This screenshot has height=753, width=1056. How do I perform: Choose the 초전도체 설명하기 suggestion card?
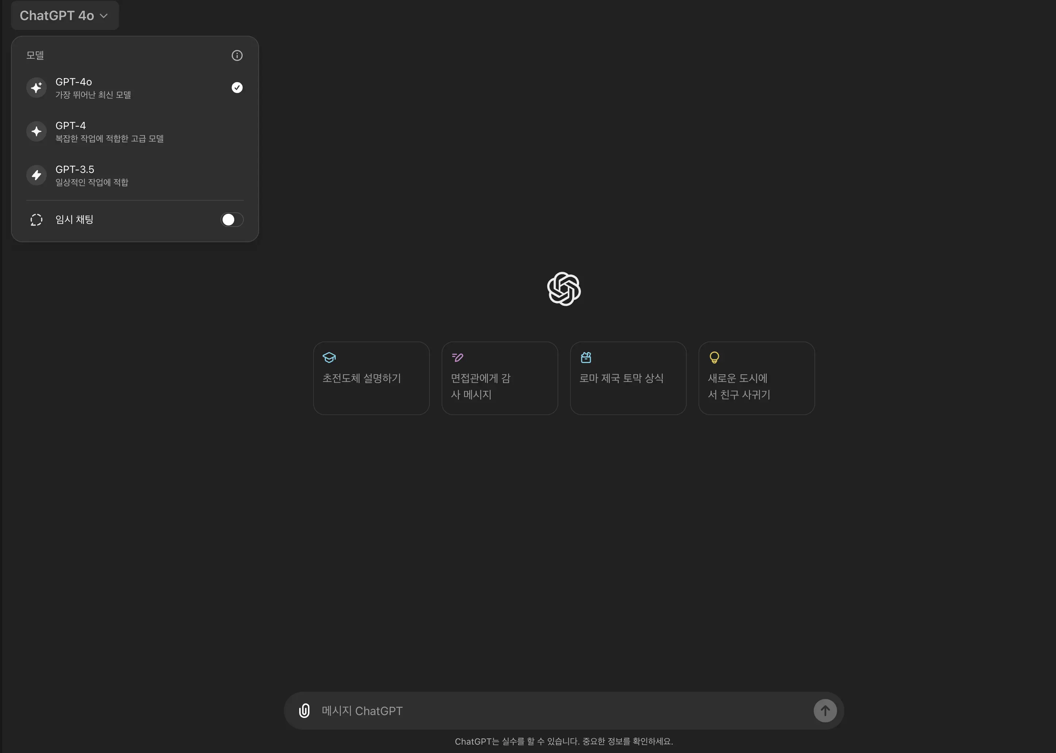pos(371,378)
